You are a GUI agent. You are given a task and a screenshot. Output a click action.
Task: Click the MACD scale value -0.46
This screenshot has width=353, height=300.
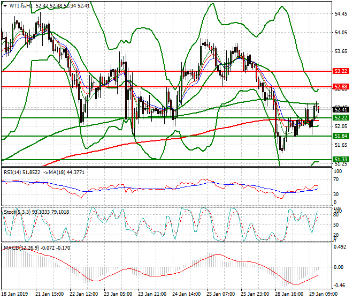tap(340, 286)
